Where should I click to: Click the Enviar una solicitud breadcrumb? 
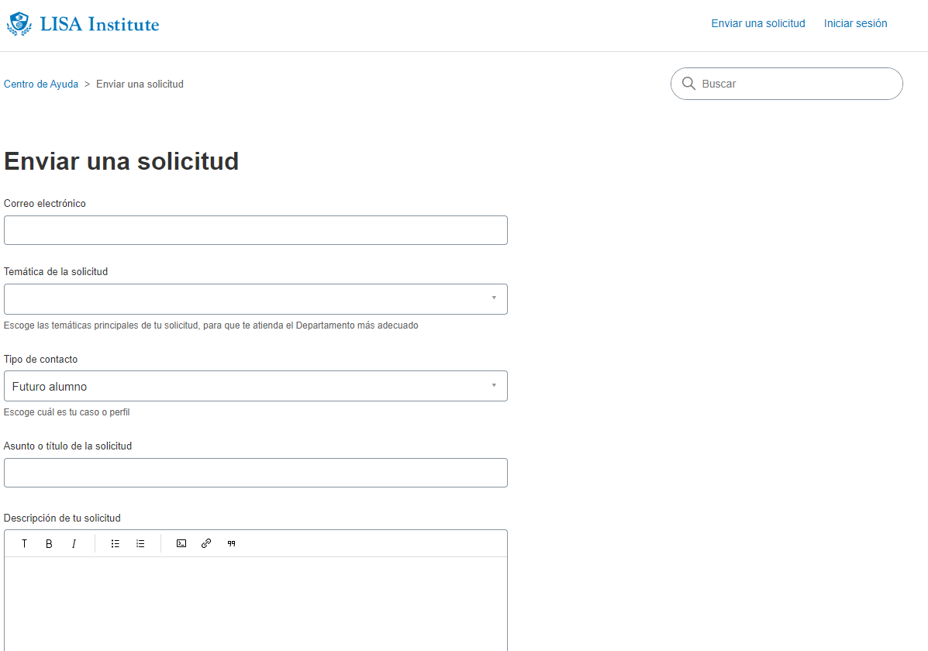(x=140, y=84)
